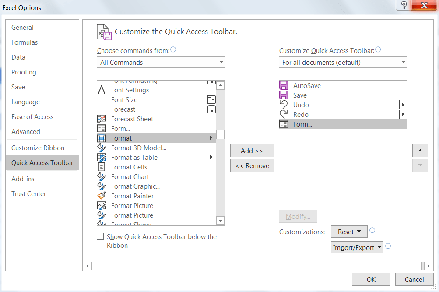Viewport: 439px width, 292px height.
Task: Open the For all documents dropdown
Action: [x=343, y=63]
